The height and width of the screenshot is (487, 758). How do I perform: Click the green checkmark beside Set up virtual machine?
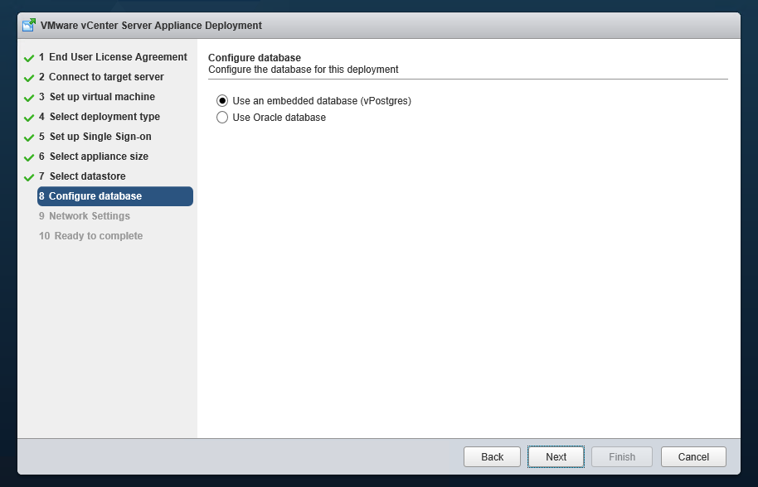(x=29, y=98)
